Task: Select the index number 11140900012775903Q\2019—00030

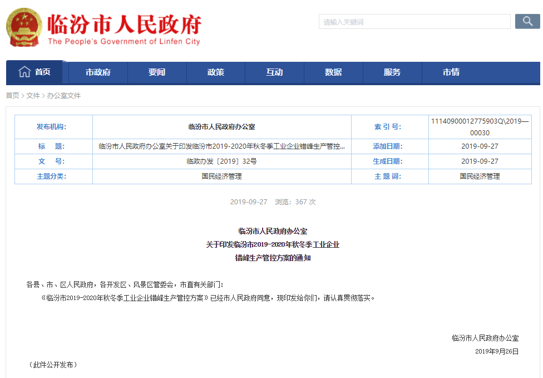Action: coord(480,127)
